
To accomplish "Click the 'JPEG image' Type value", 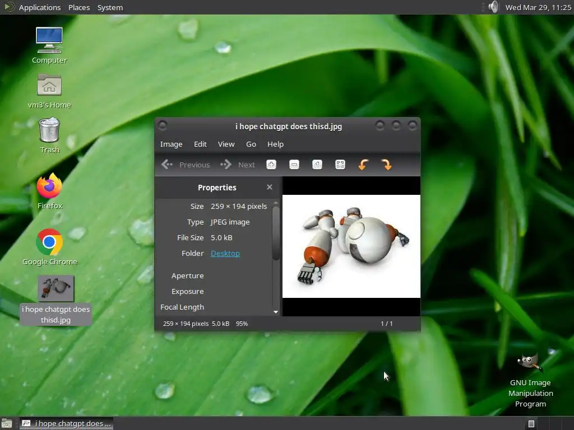I will pyautogui.click(x=230, y=222).
